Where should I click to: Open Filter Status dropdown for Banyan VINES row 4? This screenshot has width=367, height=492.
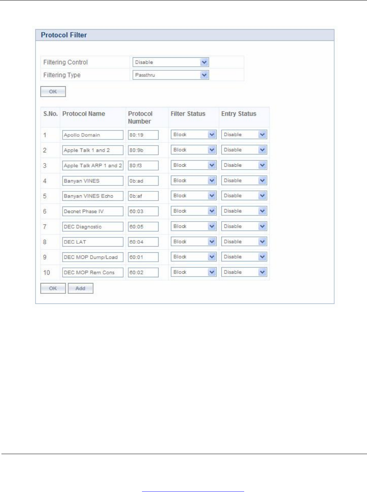pos(194,180)
